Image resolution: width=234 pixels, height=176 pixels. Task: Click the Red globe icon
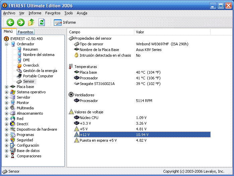click(13, 119)
